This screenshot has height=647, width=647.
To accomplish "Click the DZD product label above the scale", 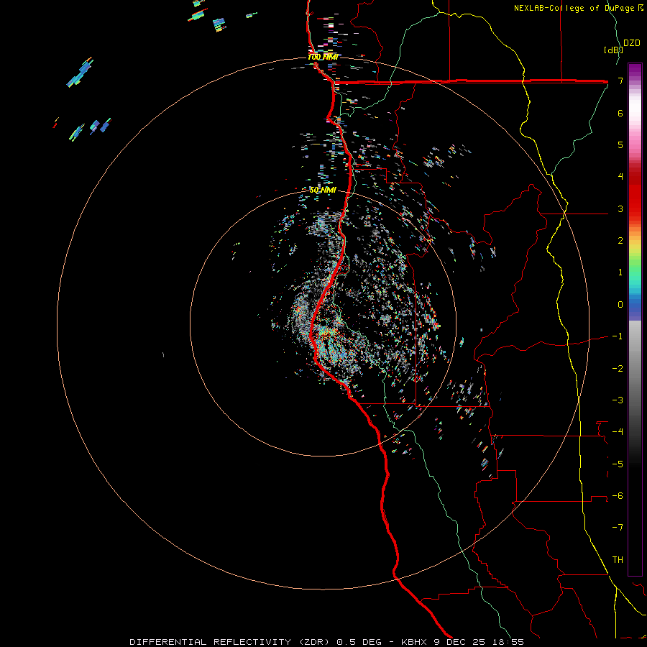I will [631, 43].
